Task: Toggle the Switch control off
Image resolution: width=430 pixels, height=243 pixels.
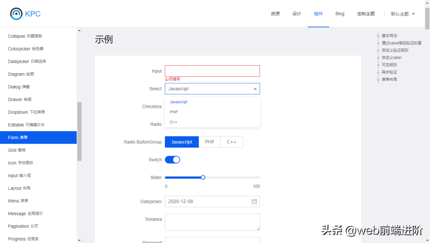Action: pyautogui.click(x=172, y=159)
